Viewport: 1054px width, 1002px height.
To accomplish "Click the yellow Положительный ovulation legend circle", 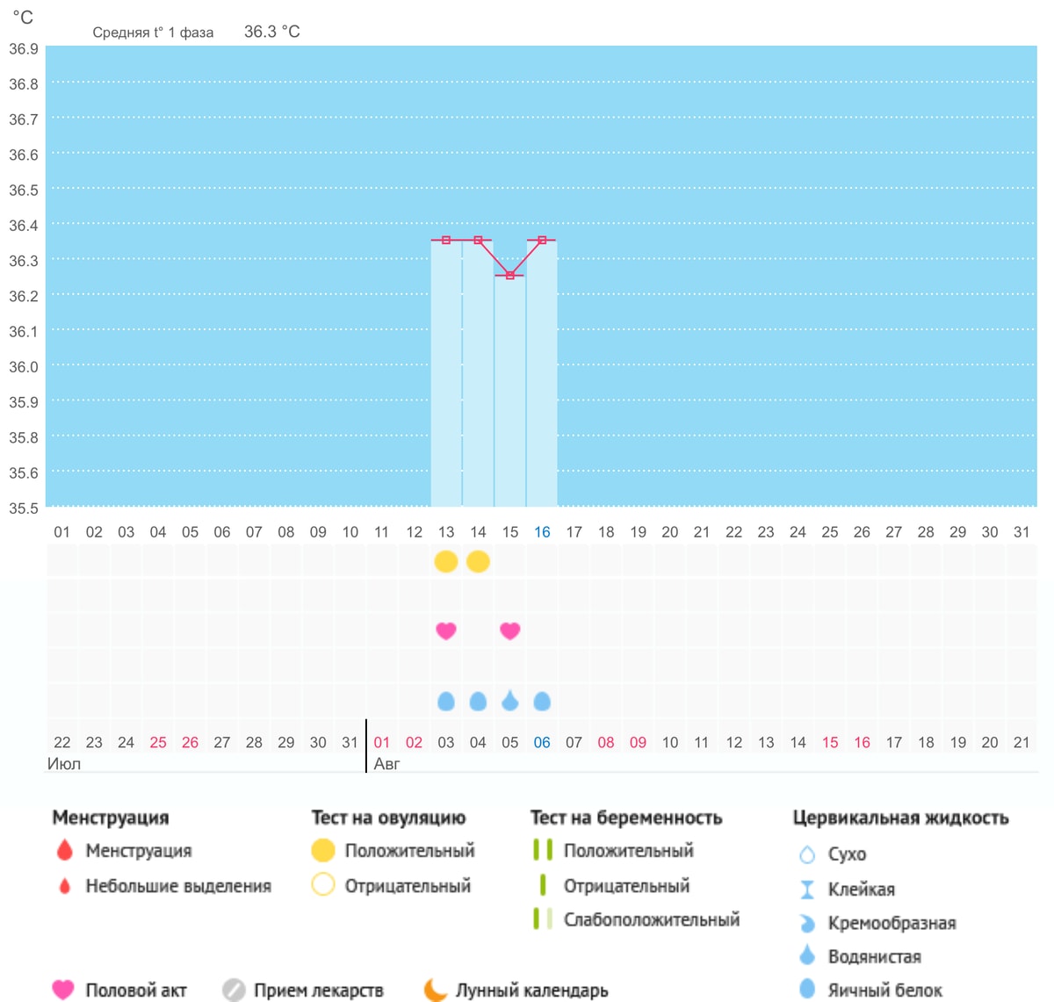I will pyautogui.click(x=323, y=850).
